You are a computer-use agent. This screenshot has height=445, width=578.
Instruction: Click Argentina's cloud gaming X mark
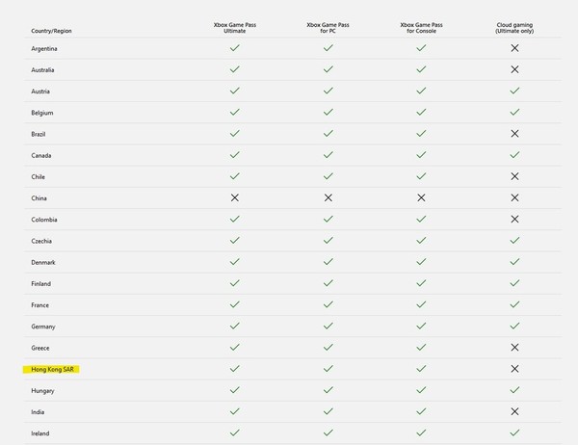514,48
